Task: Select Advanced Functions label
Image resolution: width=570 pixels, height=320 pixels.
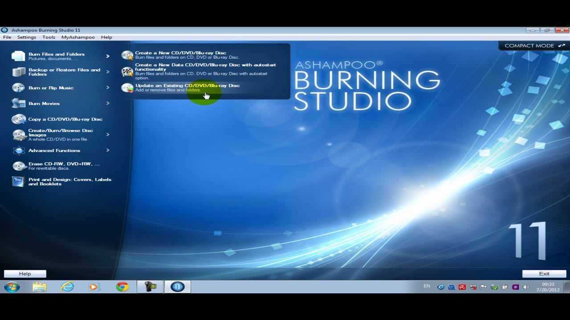Action: 54,151
